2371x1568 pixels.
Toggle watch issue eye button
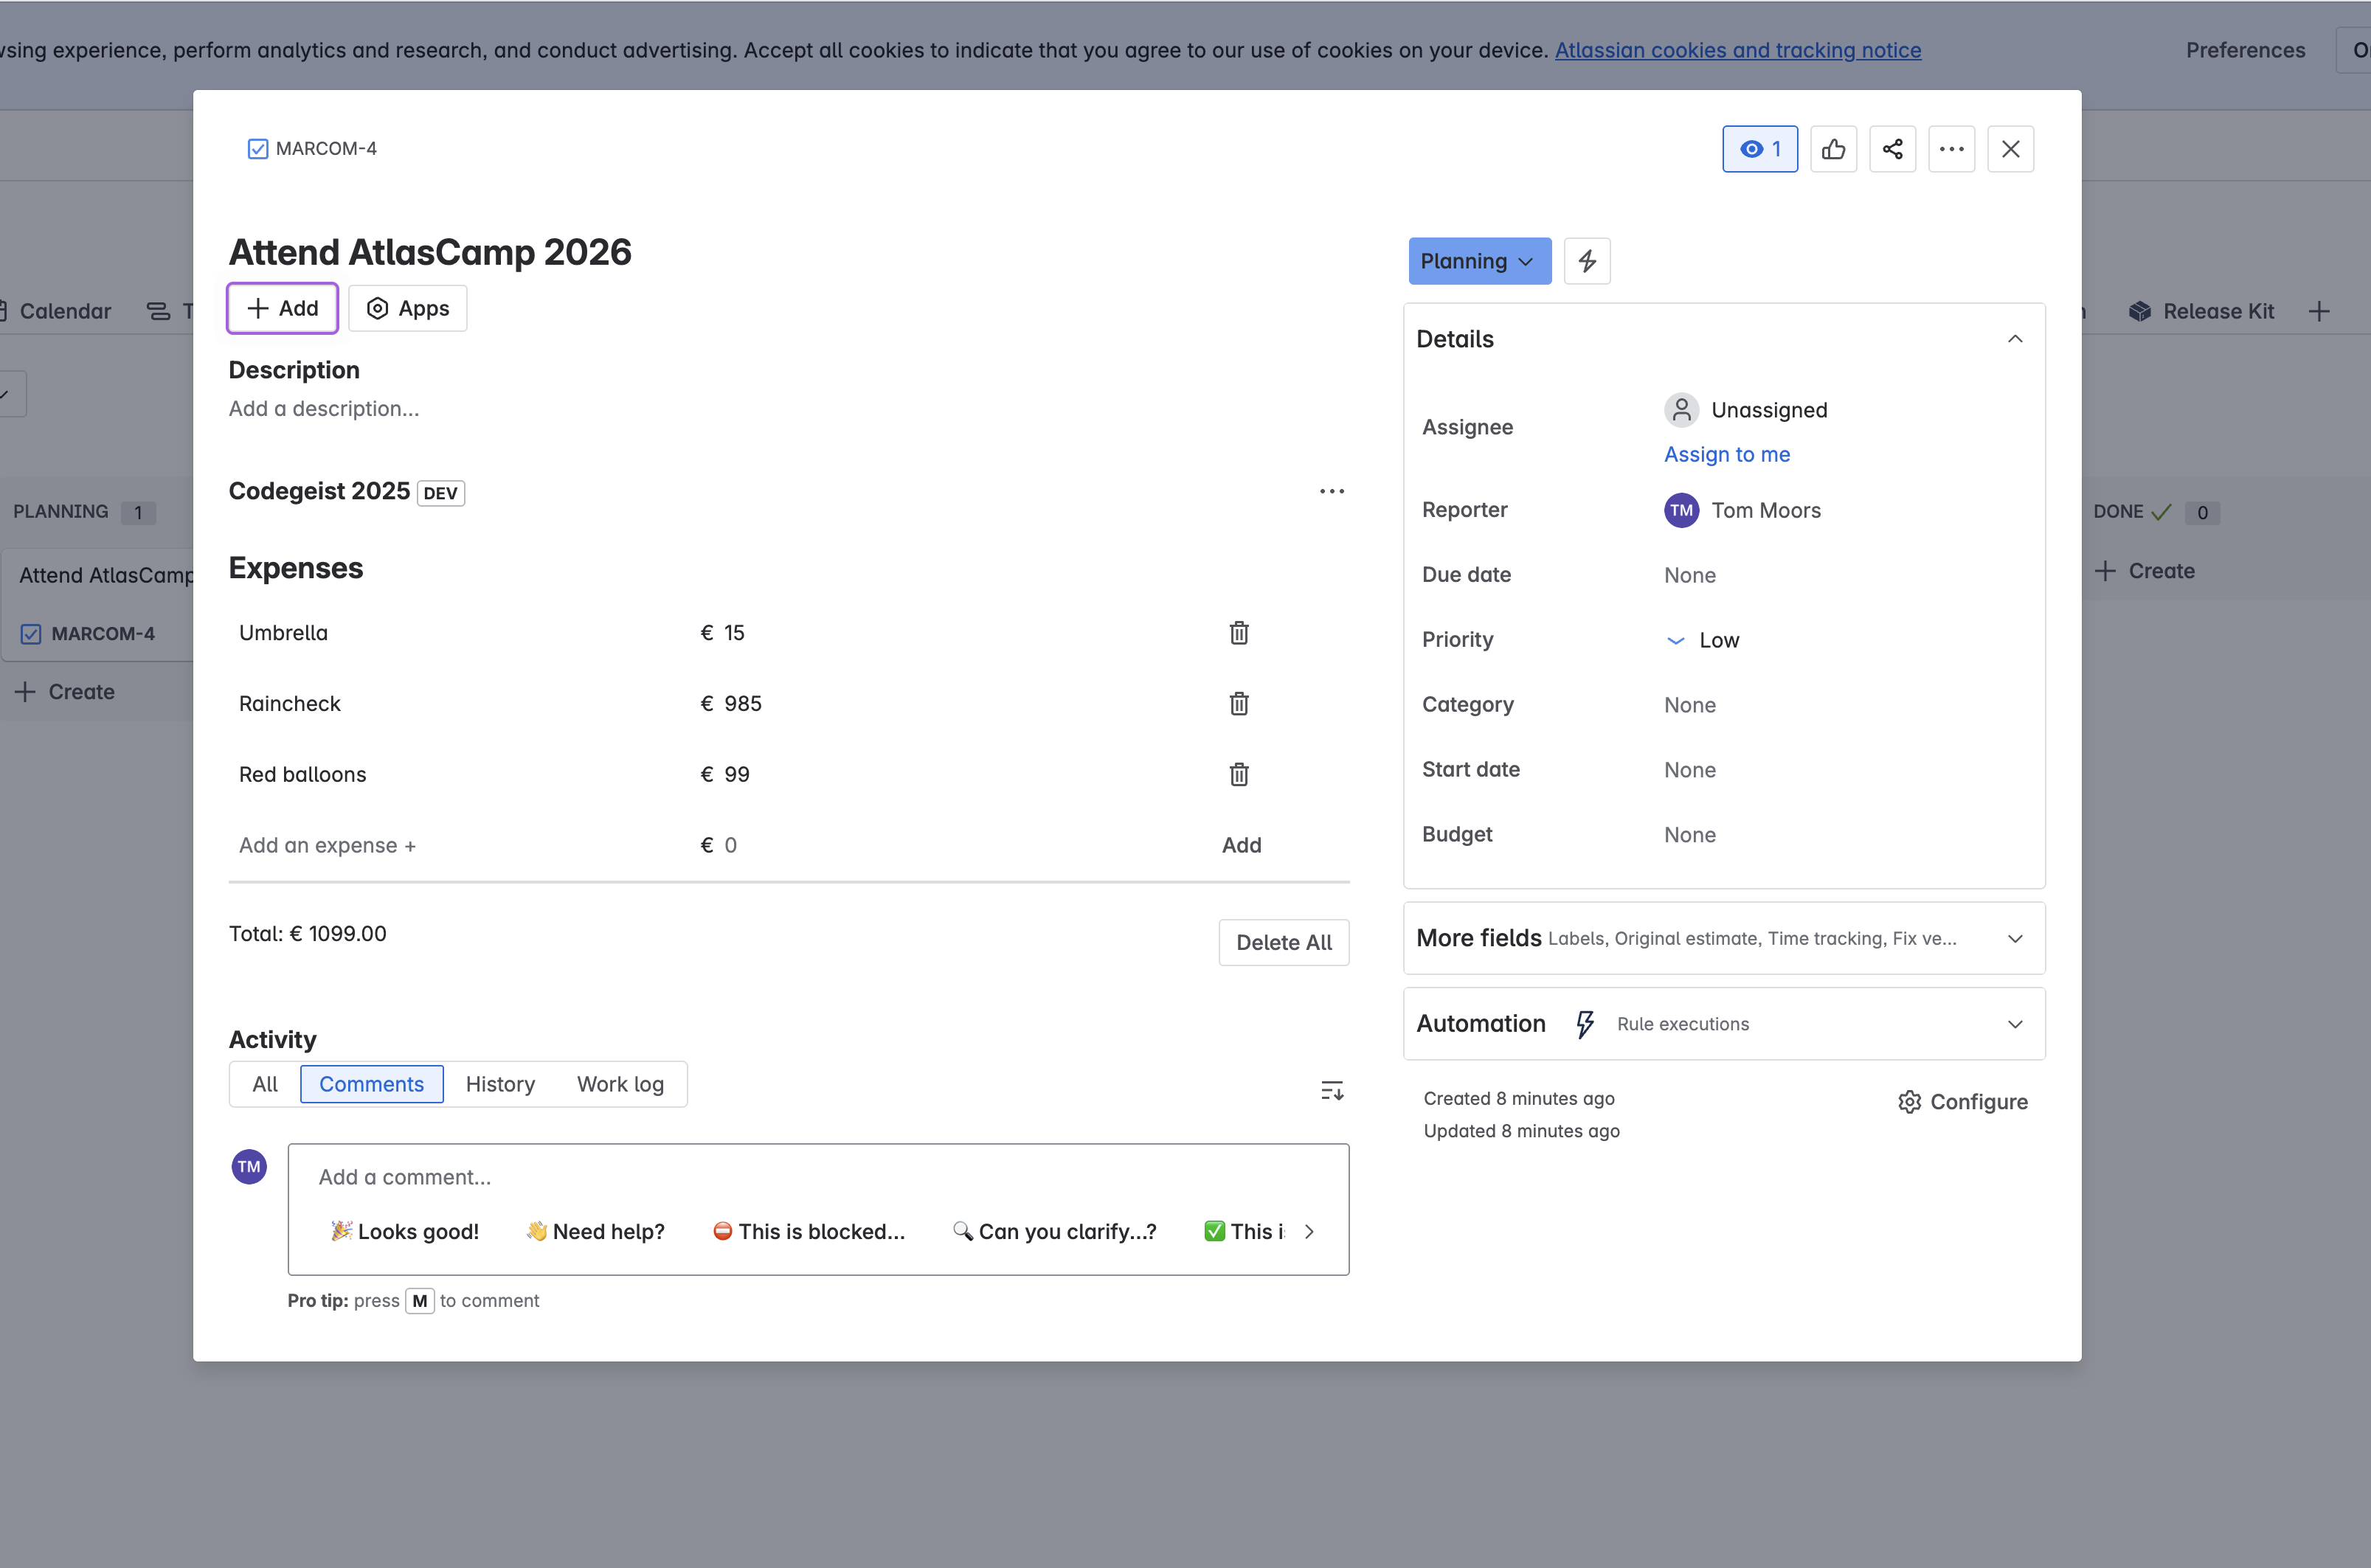tap(1759, 149)
